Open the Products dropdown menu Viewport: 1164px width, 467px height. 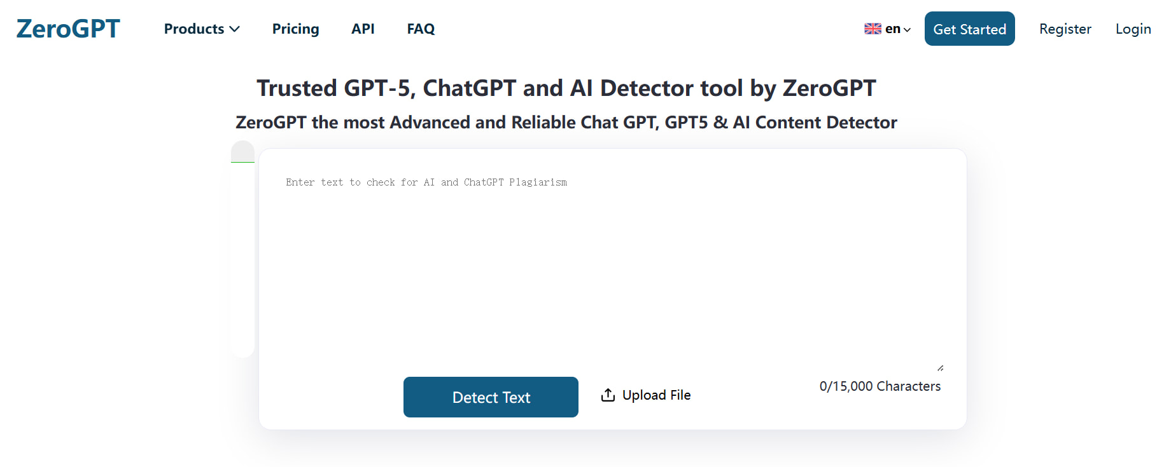[194, 29]
